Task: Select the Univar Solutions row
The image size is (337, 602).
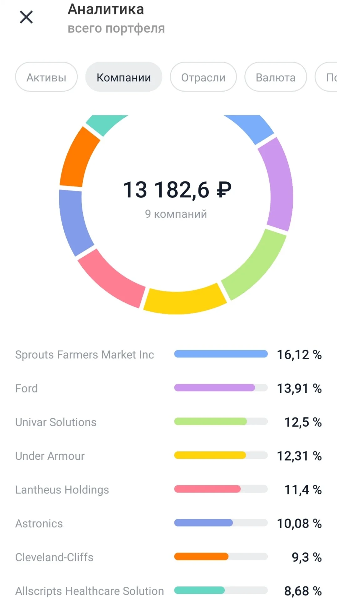Action: 168,422
